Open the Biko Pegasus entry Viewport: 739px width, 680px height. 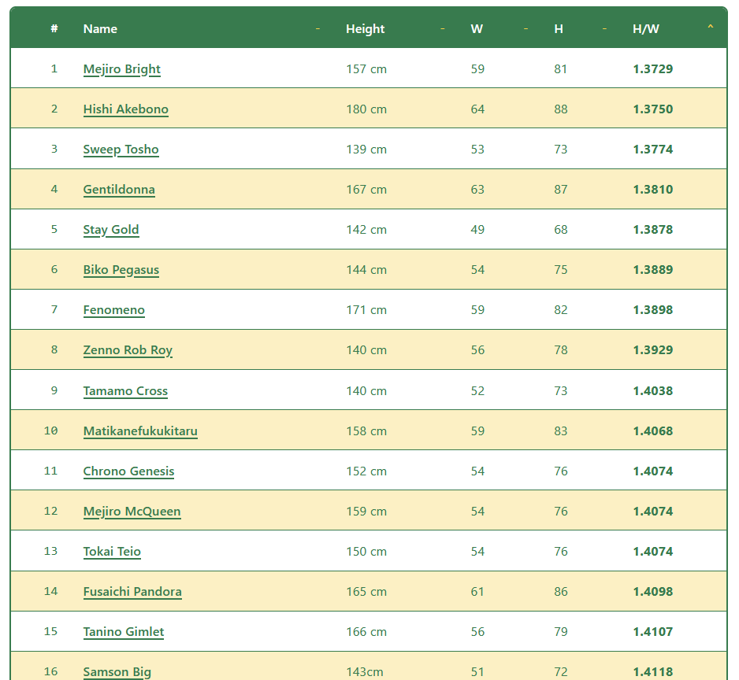tap(121, 270)
